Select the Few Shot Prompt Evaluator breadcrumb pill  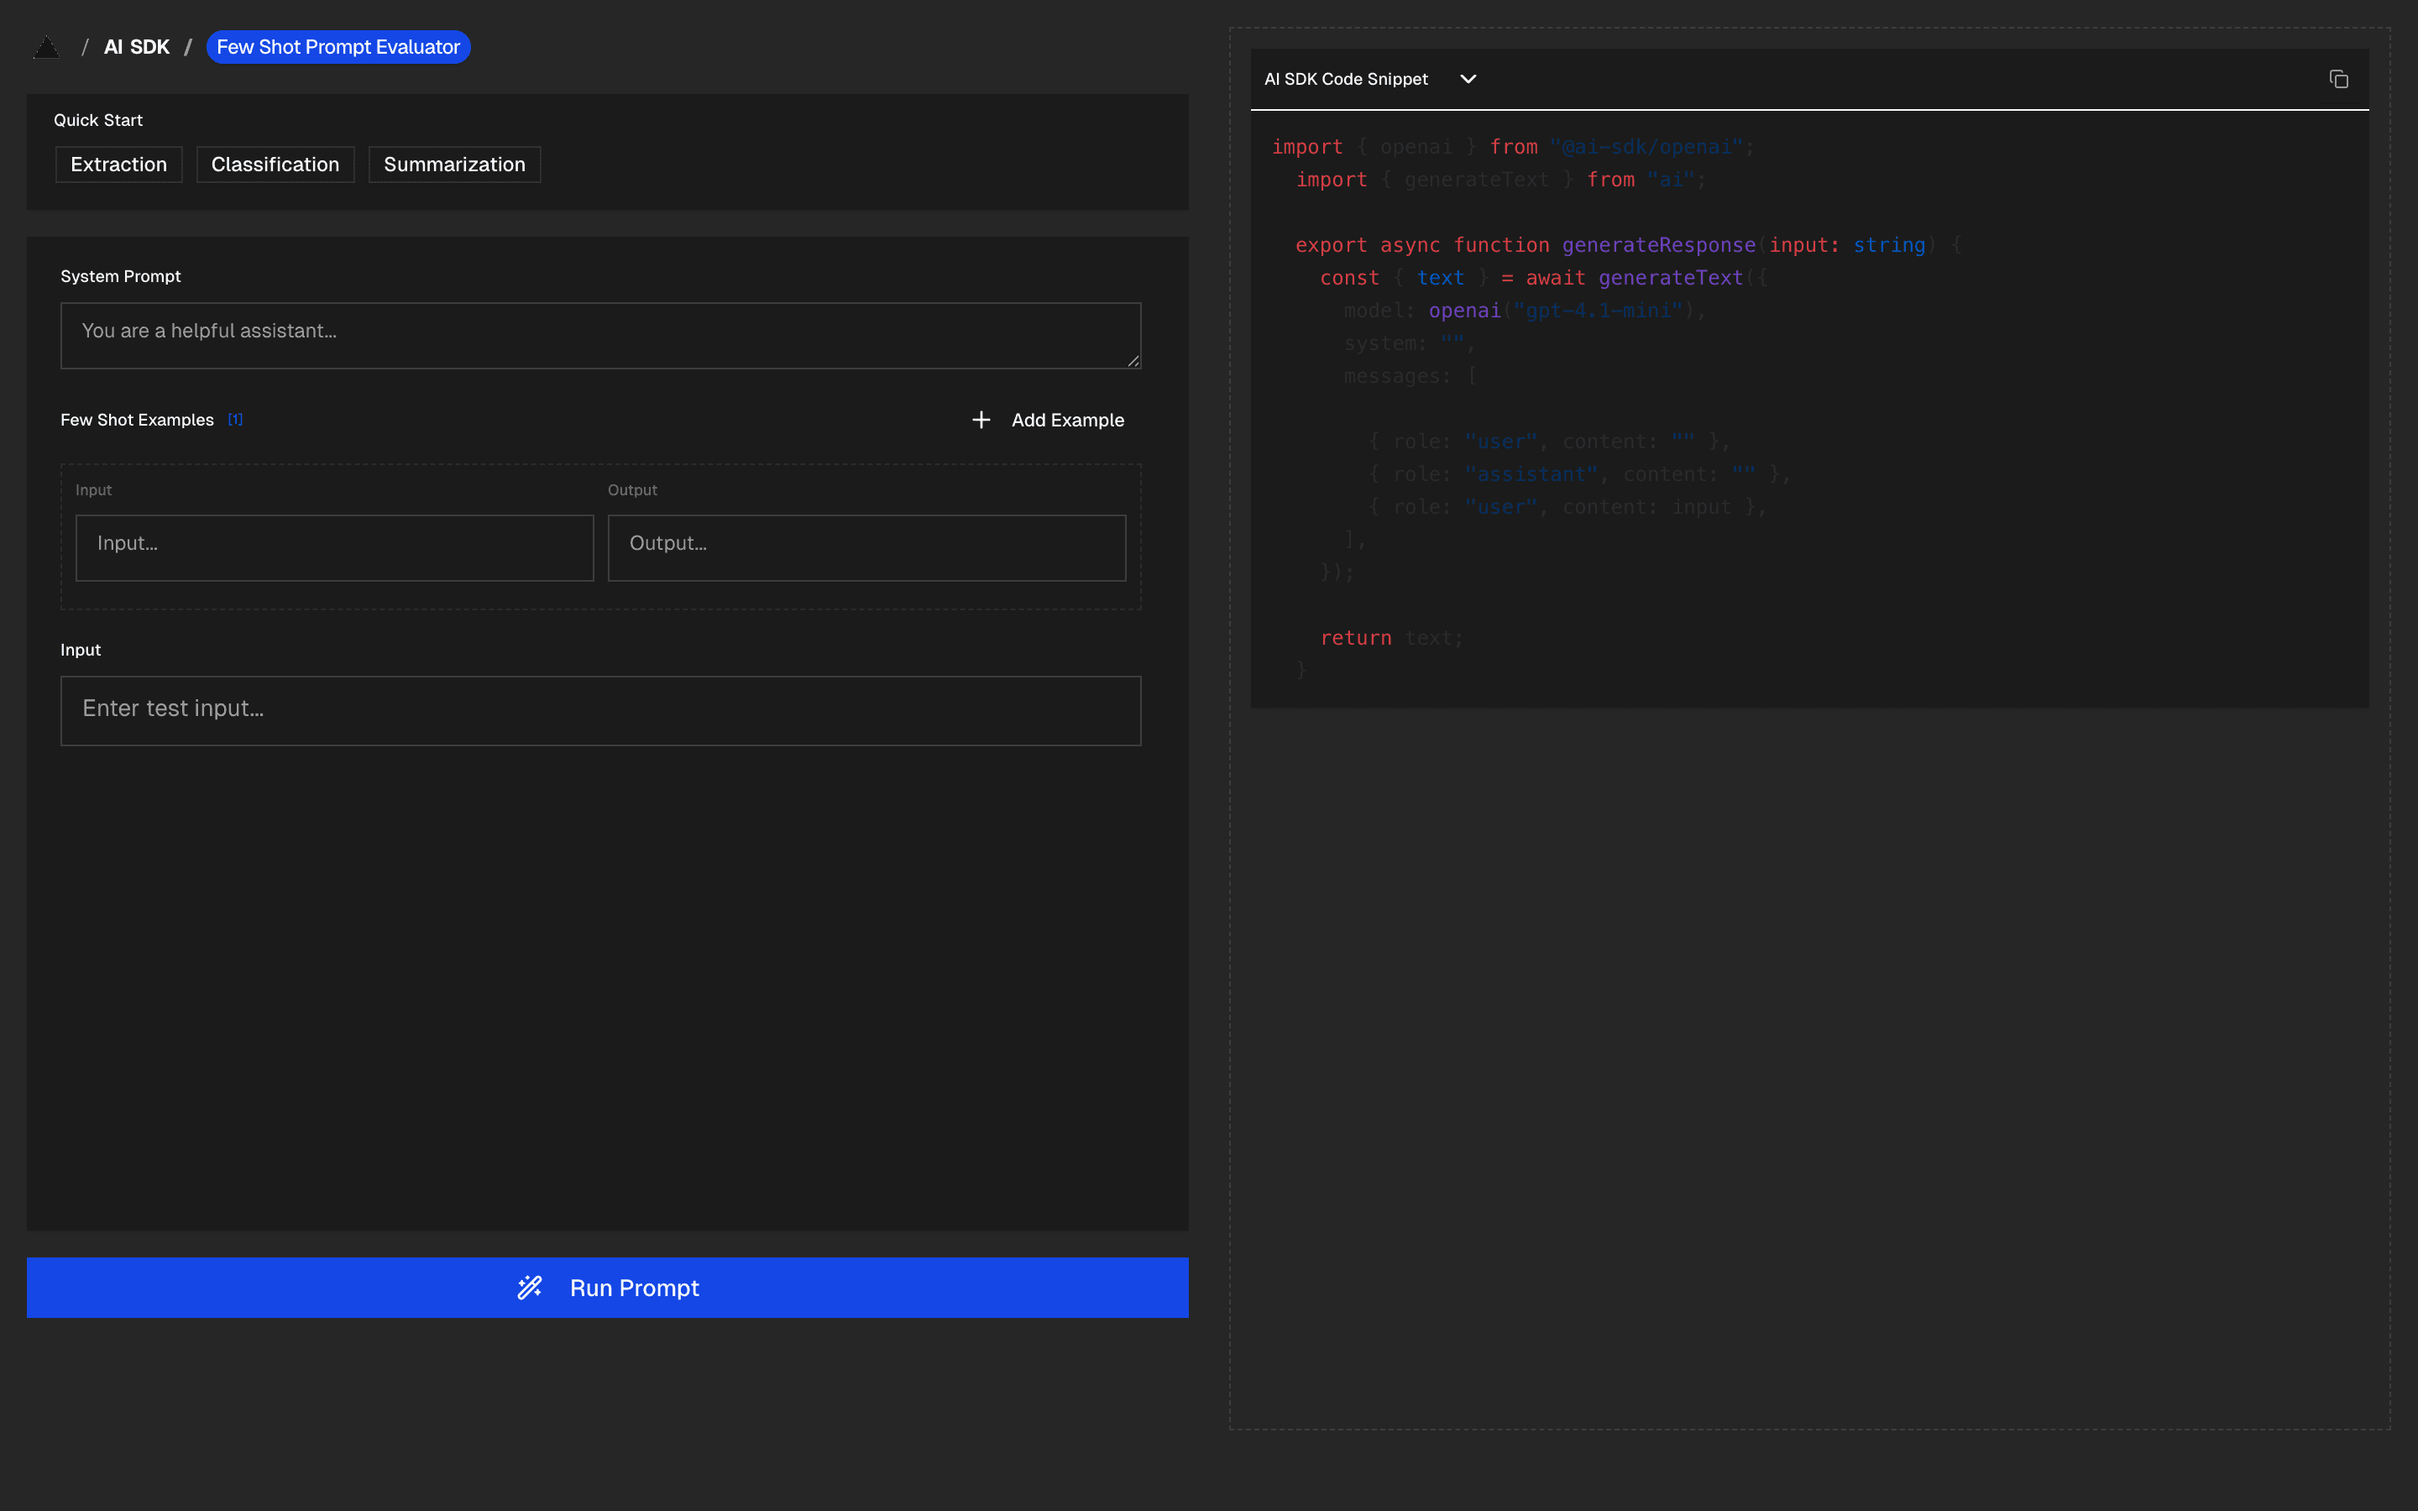point(338,47)
